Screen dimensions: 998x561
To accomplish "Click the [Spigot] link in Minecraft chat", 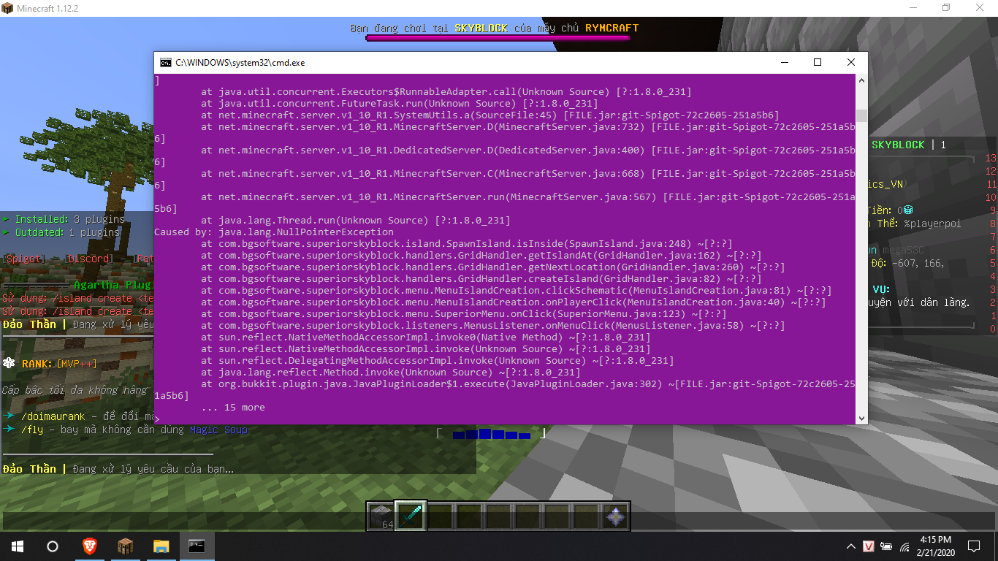I will coord(25,259).
